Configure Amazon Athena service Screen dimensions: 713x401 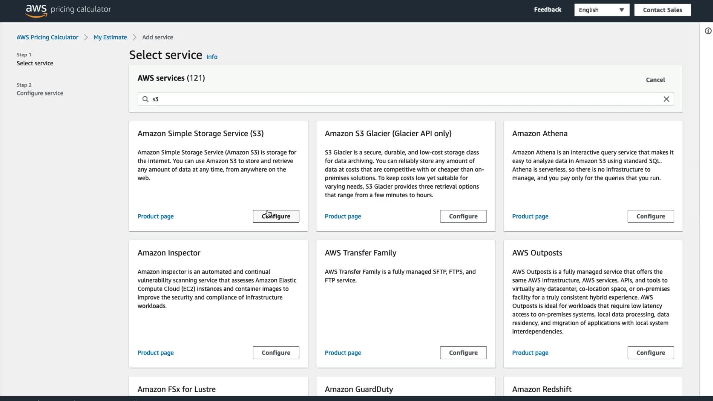click(650, 216)
